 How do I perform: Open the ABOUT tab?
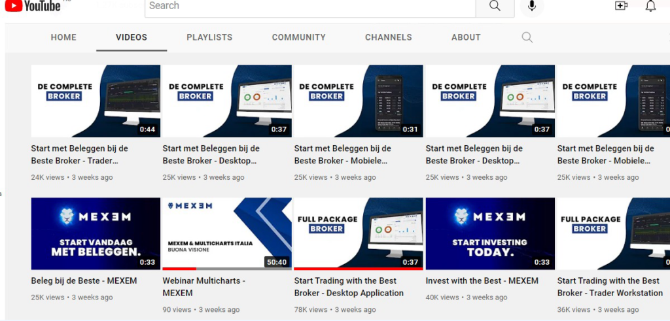pyautogui.click(x=466, y=38)
